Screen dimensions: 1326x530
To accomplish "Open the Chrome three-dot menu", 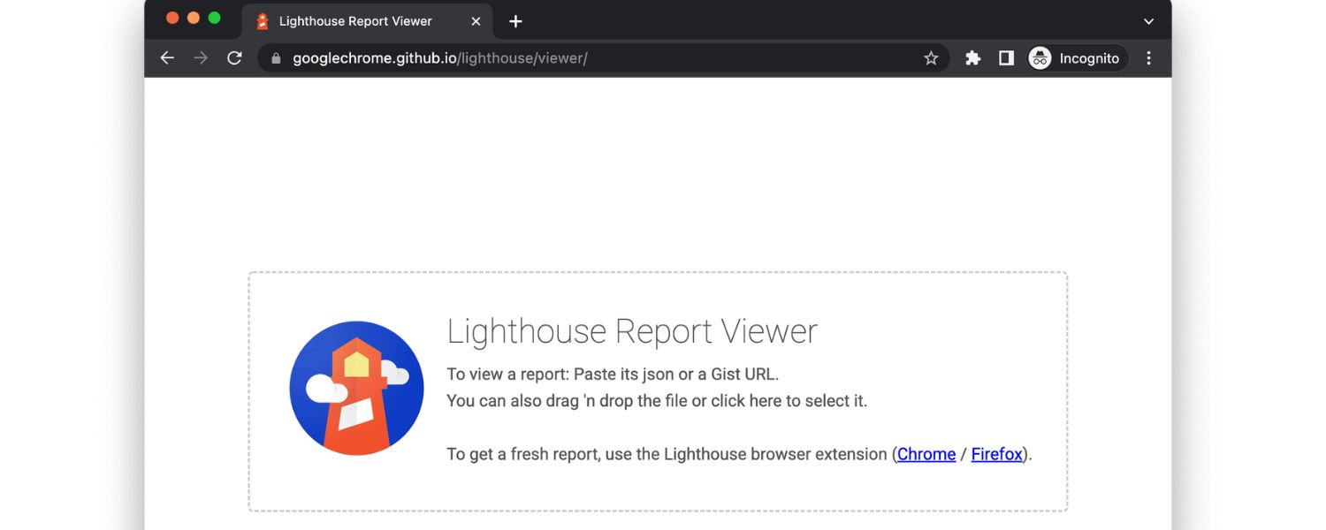I will 1148,57.
